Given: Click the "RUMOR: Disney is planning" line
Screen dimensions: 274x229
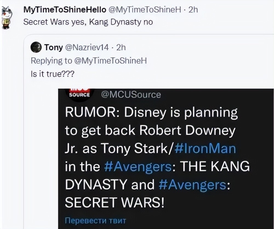Looking at the screenshot, I should (151, 113).
